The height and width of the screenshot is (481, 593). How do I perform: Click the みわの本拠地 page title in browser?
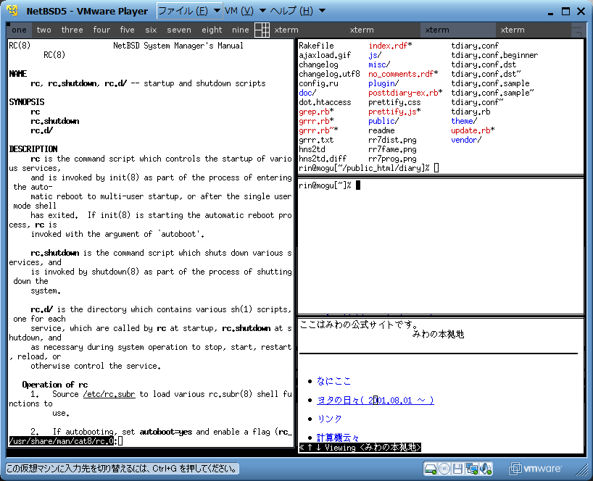[438, 335]
